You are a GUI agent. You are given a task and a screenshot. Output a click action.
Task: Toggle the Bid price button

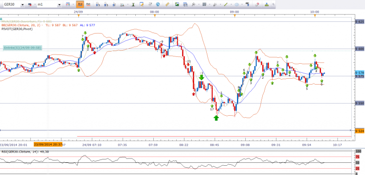[80, 4]
